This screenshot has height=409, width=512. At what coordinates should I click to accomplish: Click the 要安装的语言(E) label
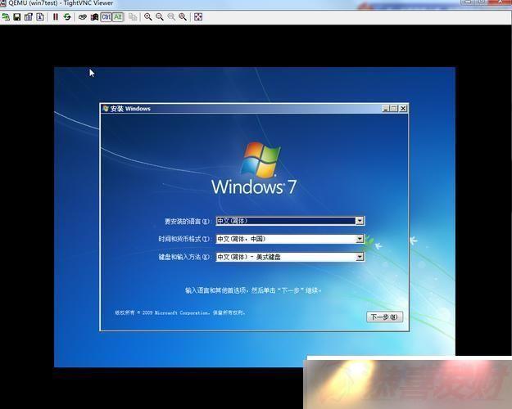click(188, 222)
